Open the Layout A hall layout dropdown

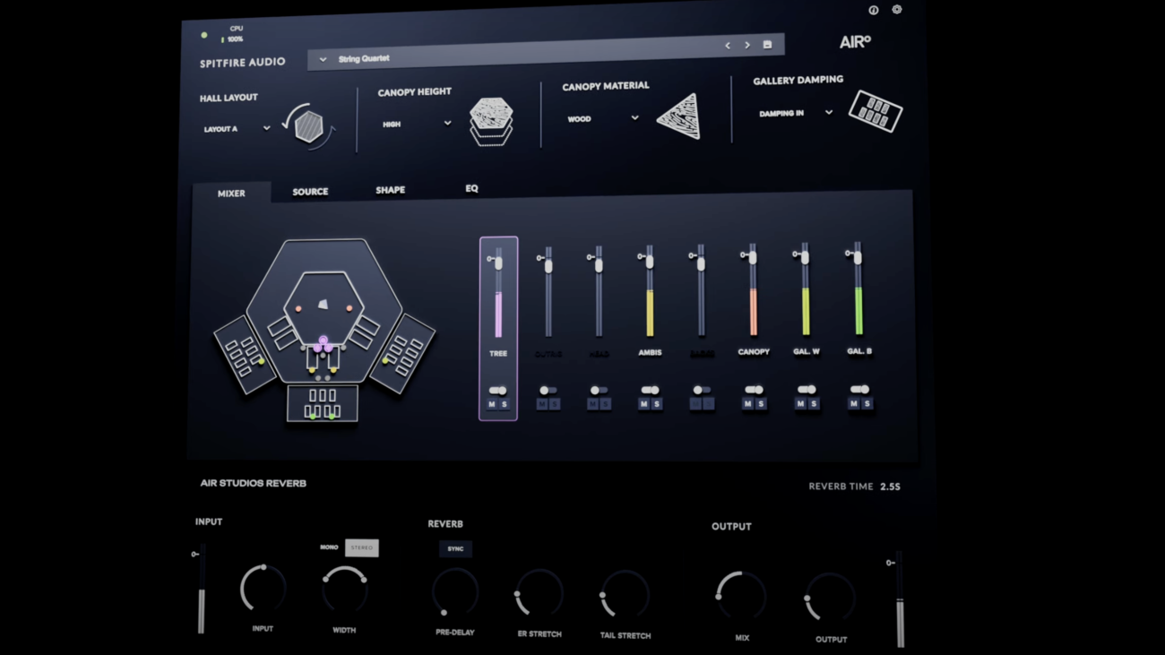pyautogui.click(x=237, y=129)
